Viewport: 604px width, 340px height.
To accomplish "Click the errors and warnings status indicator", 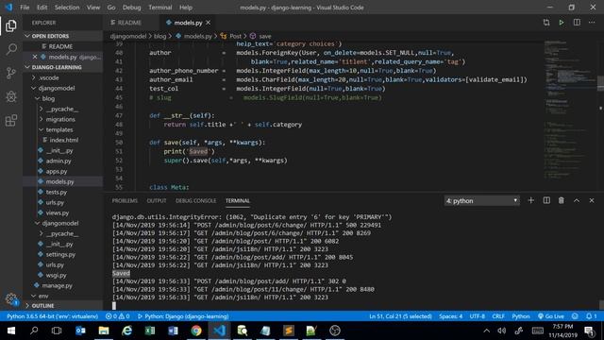I will click(117, 316).
